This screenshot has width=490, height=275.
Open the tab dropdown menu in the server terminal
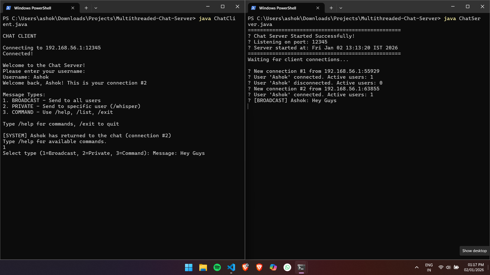tap(341, 8)
